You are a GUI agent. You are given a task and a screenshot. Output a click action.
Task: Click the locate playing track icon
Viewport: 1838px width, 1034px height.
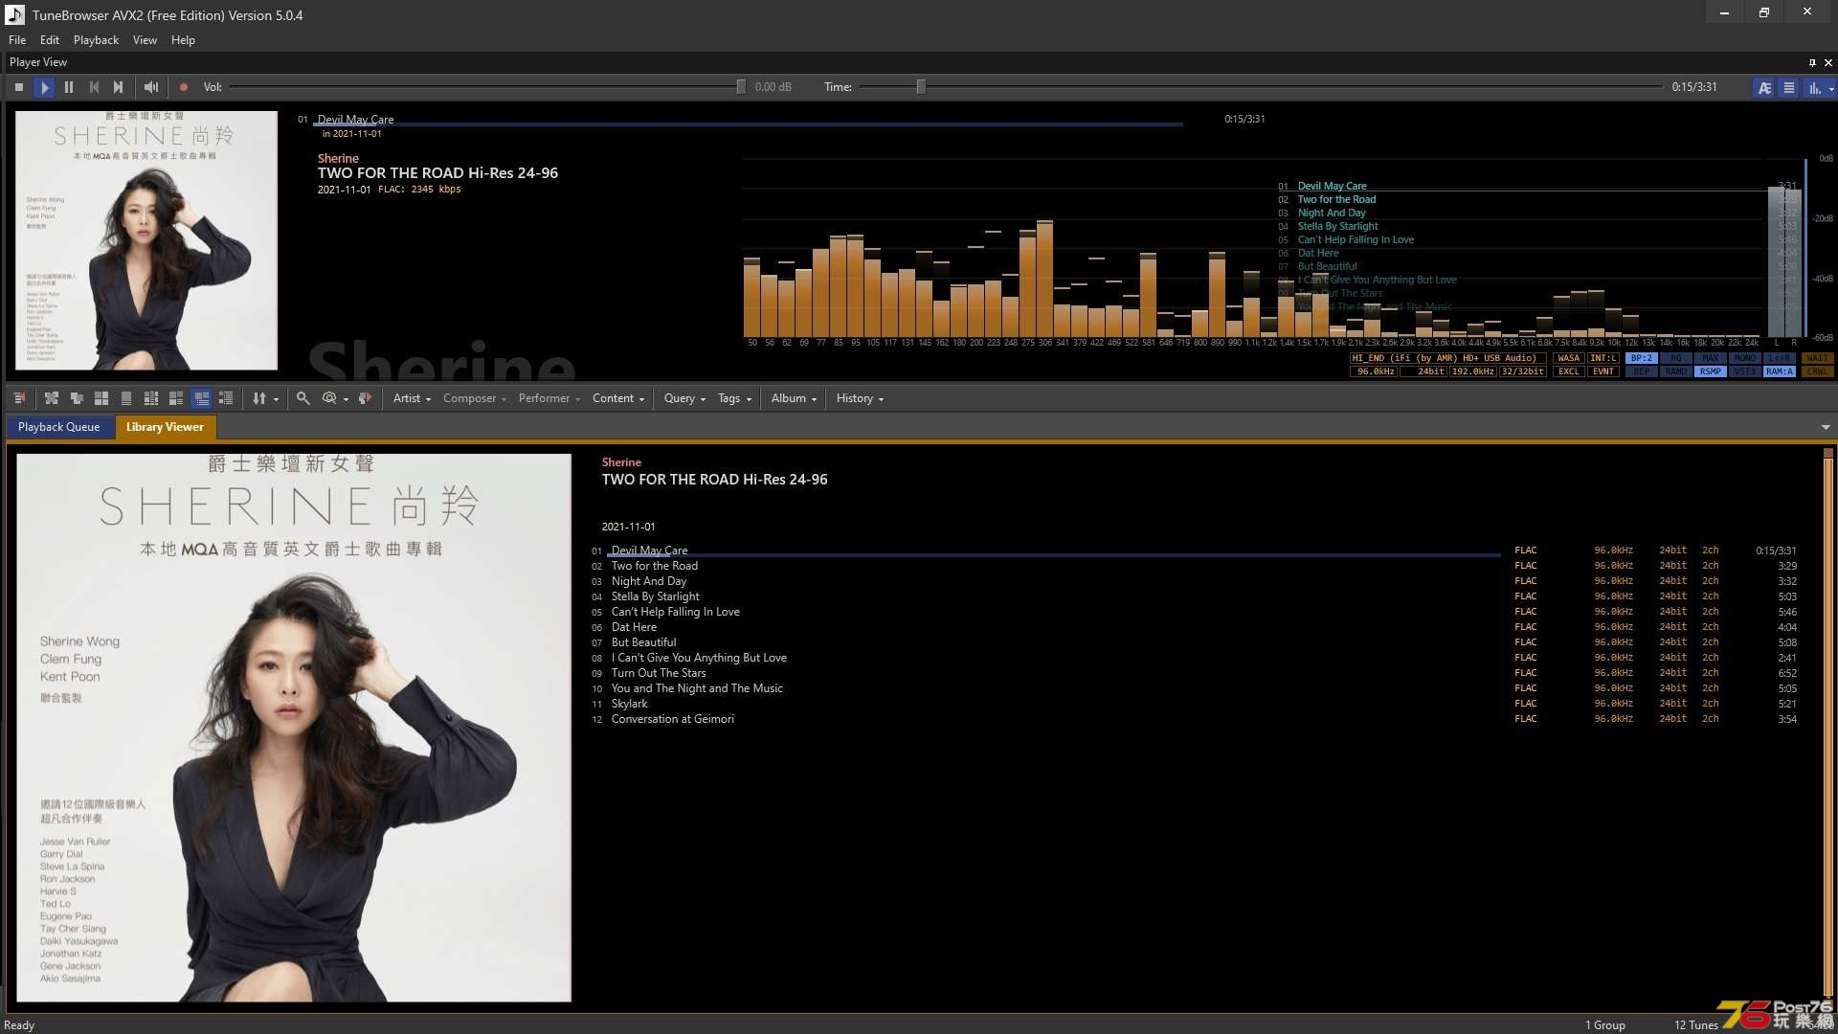(365, 398)
